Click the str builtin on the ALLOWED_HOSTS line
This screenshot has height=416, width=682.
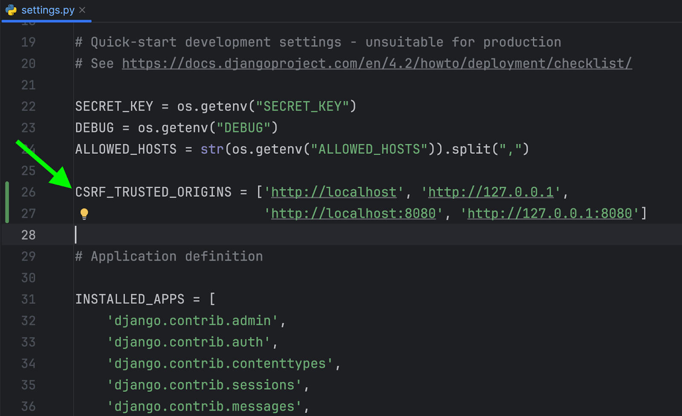212,149
